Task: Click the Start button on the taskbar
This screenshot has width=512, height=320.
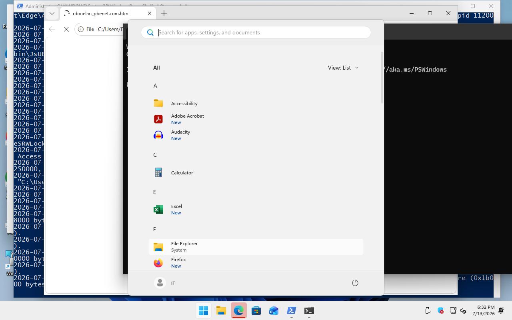Action: [x=203, y=310]
